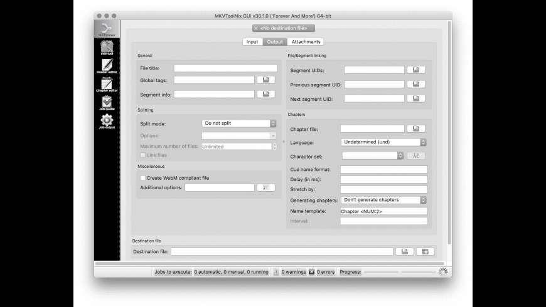Click the Stretch by field
The width and height of the screenshot is (546, 307).
pyautogui.click(x=383, y=189)
